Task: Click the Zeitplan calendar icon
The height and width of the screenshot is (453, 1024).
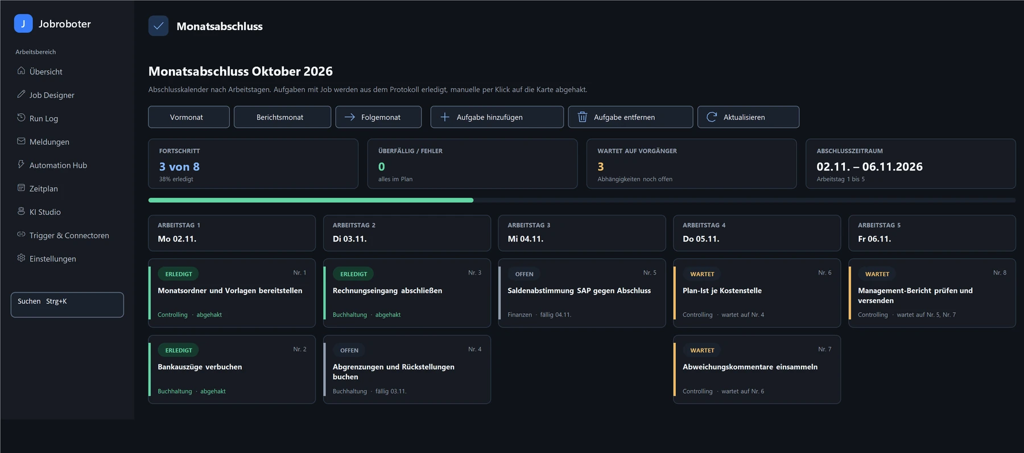Action: pos(21,188)
